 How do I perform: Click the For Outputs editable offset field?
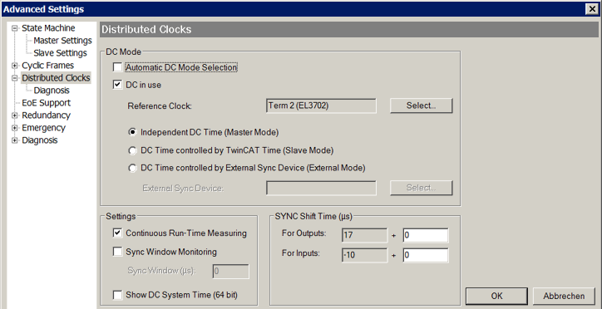click(426, 235)
